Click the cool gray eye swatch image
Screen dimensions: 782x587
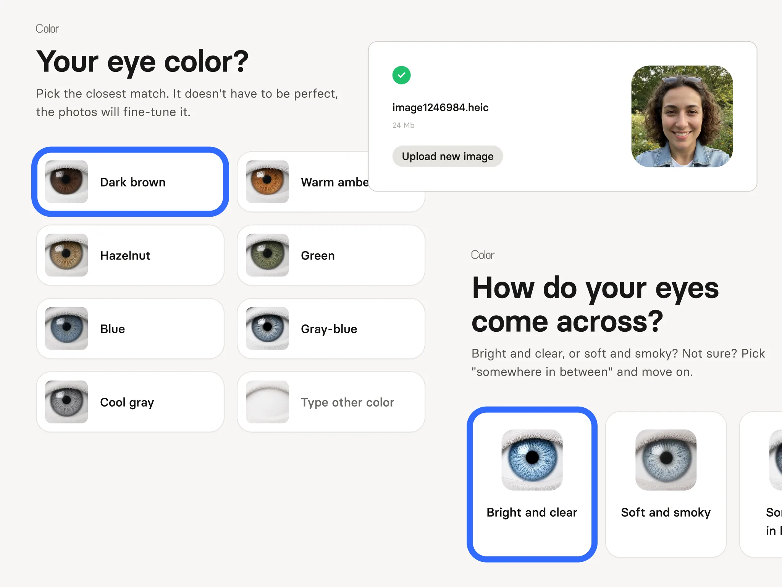(x=66, y=402)
